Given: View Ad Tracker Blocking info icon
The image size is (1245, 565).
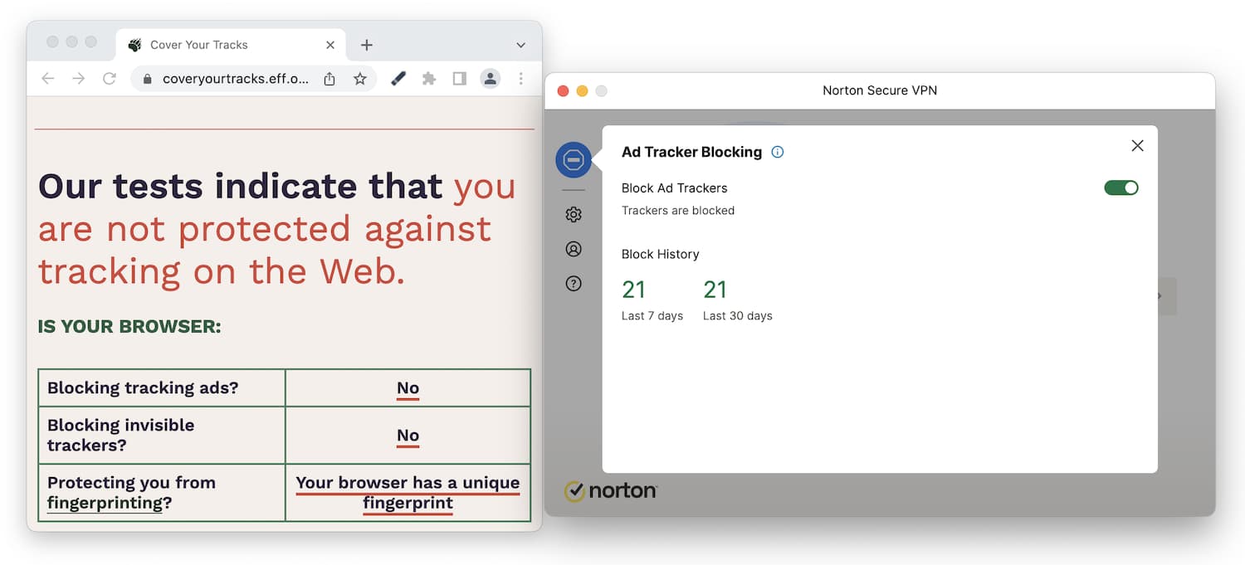Looking at the screenshot, I should [778, 152].
